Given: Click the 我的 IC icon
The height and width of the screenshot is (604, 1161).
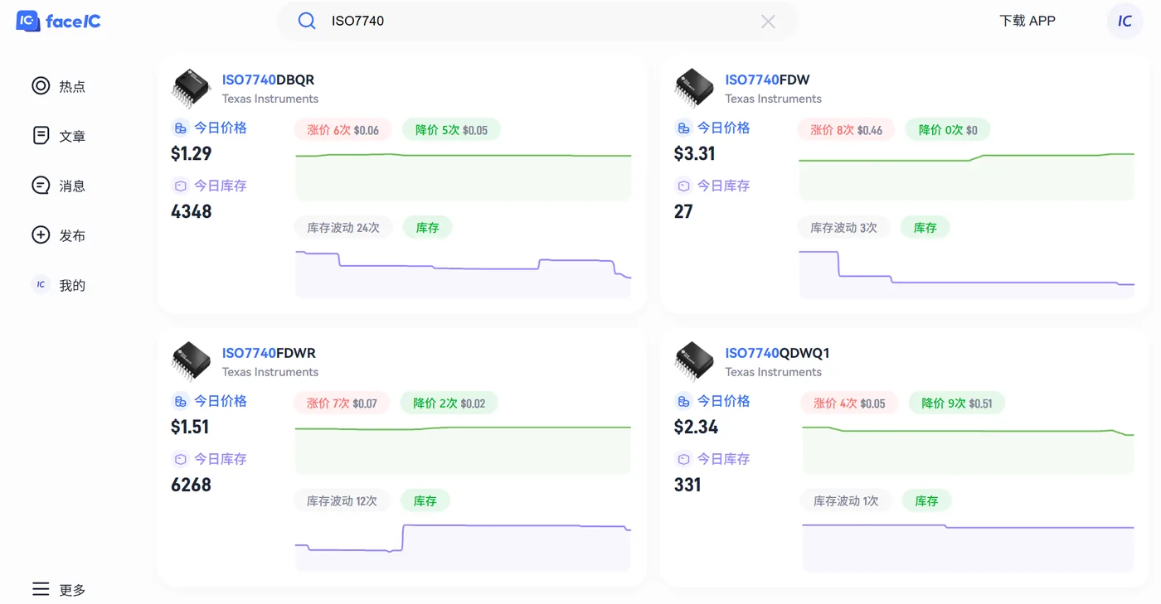Looking at the screenshot, I should pos(41,284).
